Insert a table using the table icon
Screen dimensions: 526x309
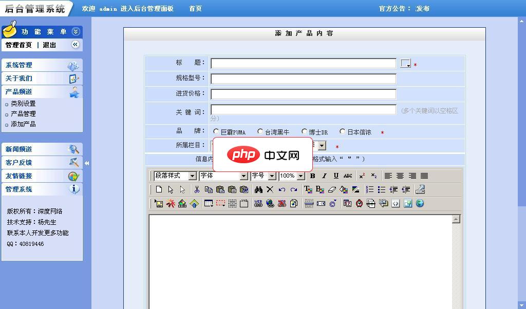208,204
